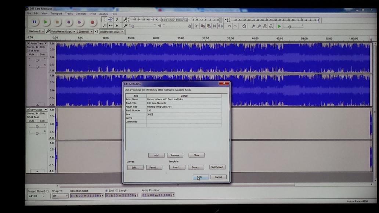Start playback using the main Play button
Image resolution: width=379 pixels, height=213 pixels.
click(x=46, y=22)
